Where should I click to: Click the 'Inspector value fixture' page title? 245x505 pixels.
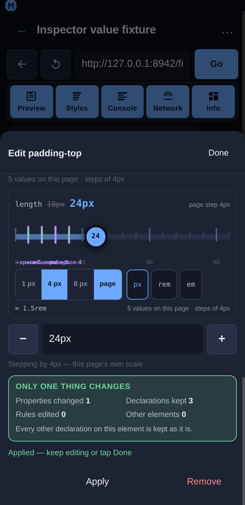[x=97, y=30]
